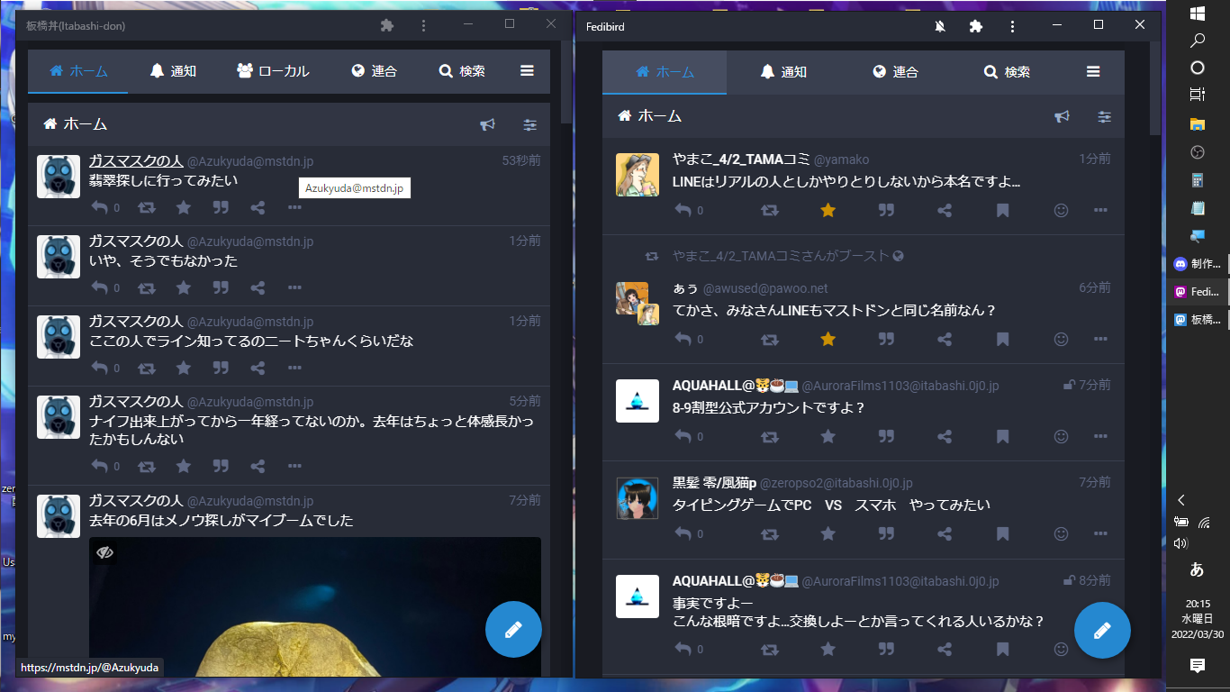Boost the post ここの人でライン知ってるの
This screenshot has height=692, width=1230.
coord(146,368)
